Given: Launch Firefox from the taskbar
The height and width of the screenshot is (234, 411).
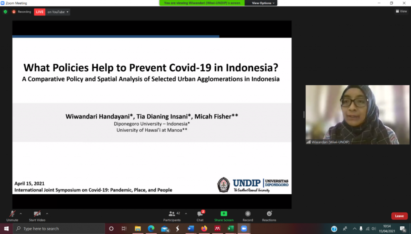Looking at the screenshot, I should coord(204,228).
